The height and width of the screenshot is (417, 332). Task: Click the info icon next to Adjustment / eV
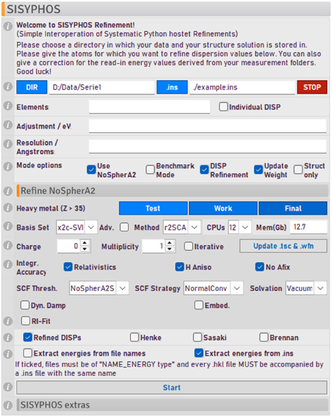point(7,126)
